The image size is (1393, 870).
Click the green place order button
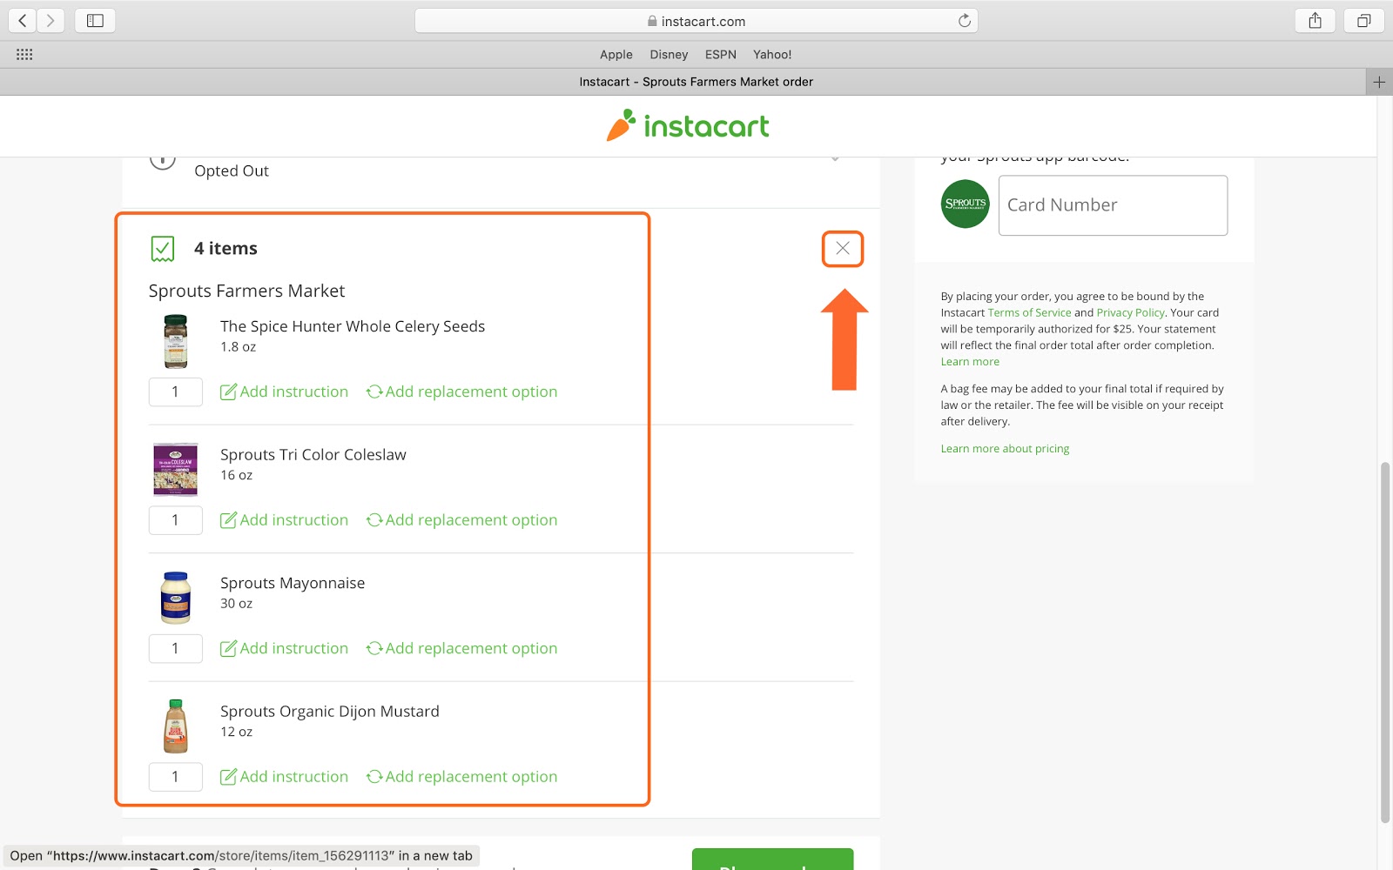[773, 860]
